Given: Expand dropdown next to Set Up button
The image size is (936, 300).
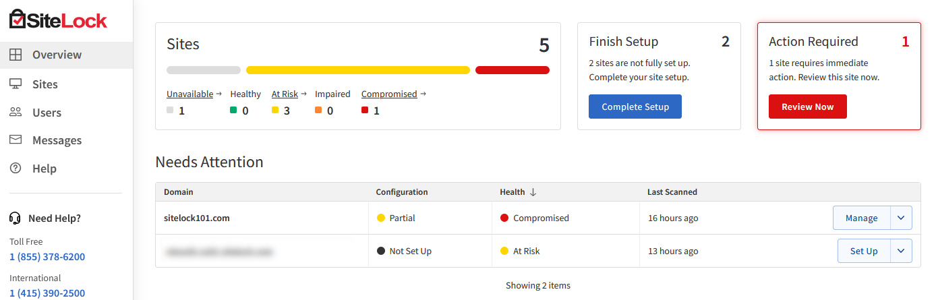Looking at the screenshot, I should coord(902,251).
